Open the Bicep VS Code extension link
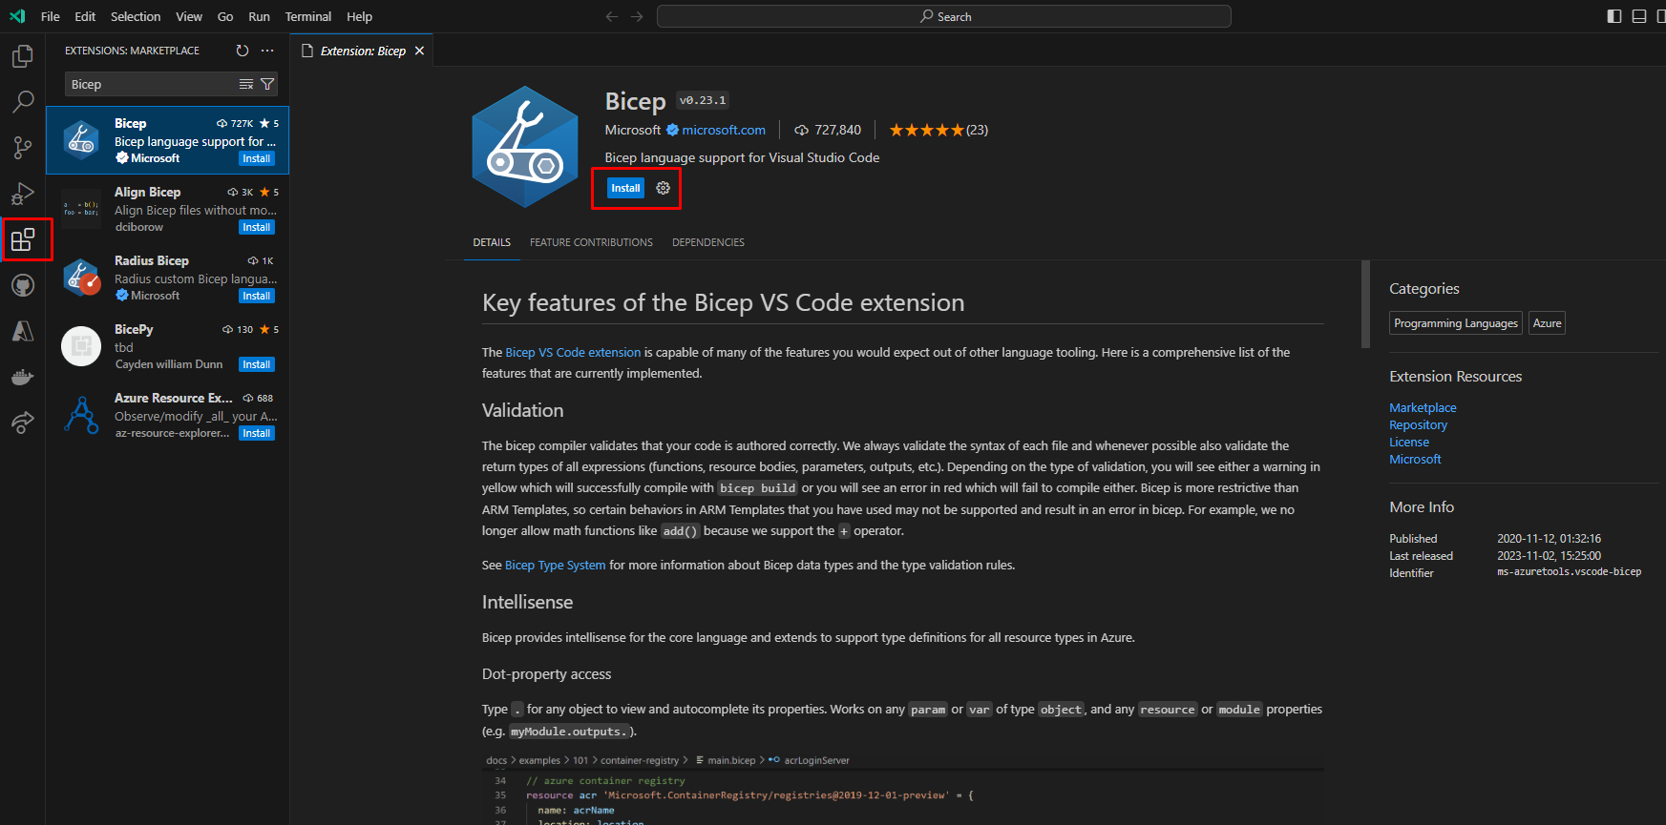Image resolution: width=1666 pixels, height=825 pixels. pos(573,353)
